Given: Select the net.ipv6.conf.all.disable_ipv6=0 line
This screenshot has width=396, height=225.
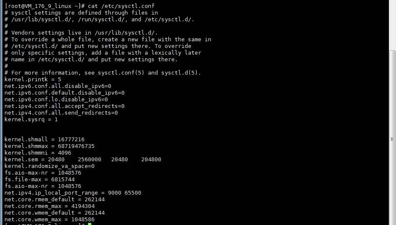Looking at the screenshot, I should pyautogui.click(x=58, y=86).
